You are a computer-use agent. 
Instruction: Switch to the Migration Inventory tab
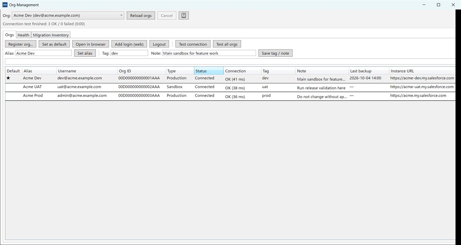pos(51,35)
